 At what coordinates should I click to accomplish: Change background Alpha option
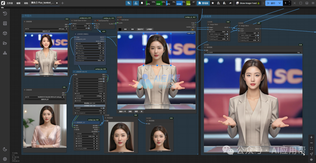point(90,60)
